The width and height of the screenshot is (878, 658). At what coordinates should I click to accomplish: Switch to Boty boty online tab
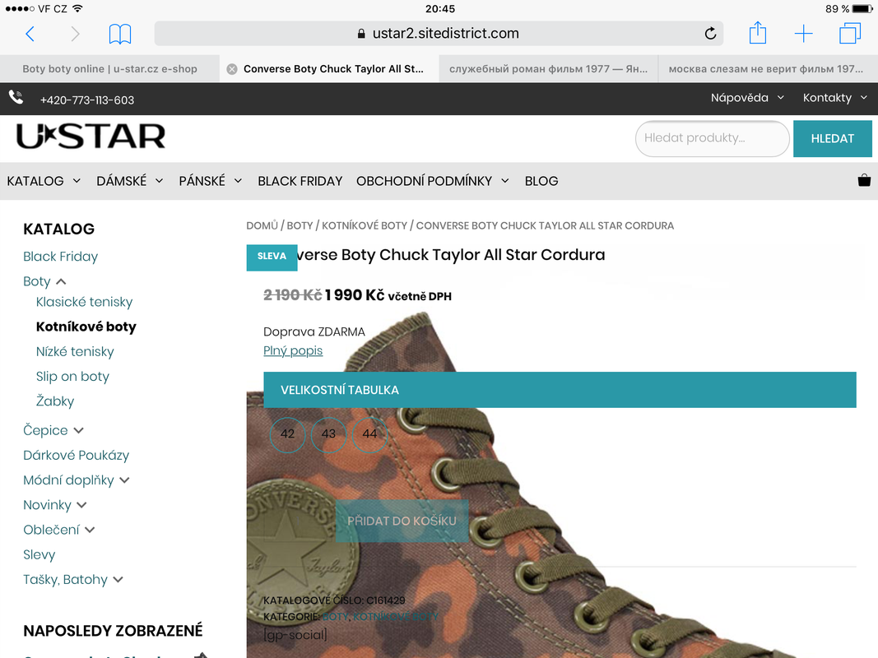click(x=109, y=69)
